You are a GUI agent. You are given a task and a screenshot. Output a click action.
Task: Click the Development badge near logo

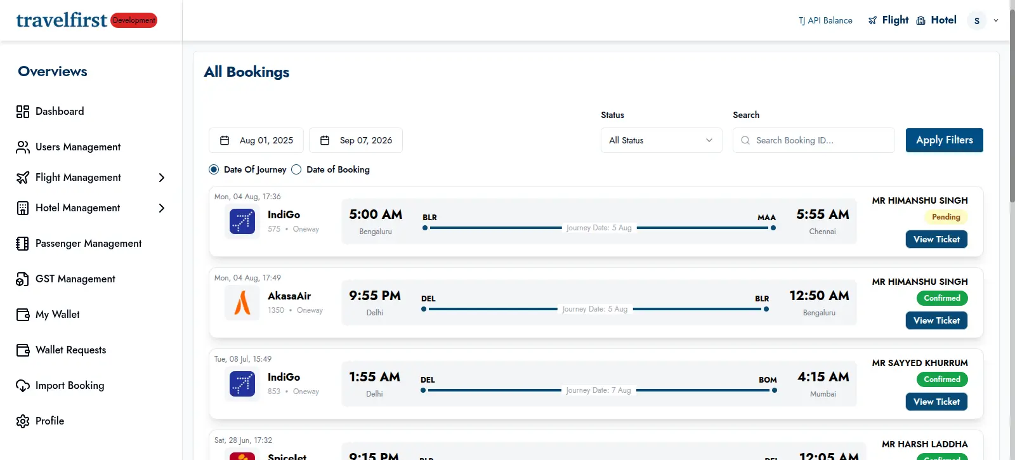click(x=134, y=20)
